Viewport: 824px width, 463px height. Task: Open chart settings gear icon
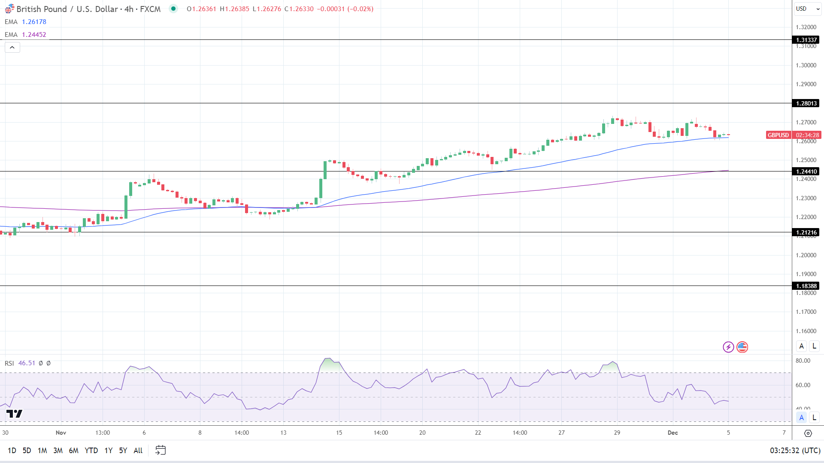(808, 433)
